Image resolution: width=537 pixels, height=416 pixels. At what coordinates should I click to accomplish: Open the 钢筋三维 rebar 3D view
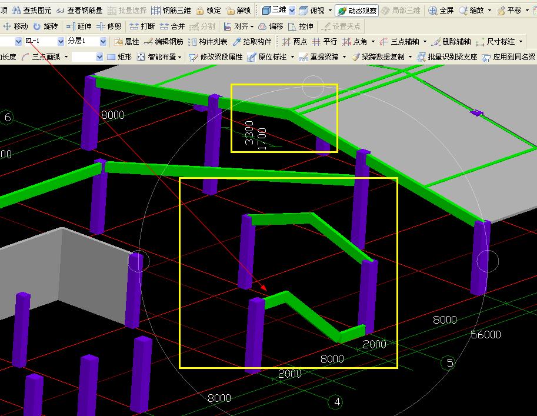click(171, 11)
